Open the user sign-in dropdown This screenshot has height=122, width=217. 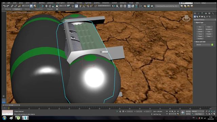click(x=186, y=3)
